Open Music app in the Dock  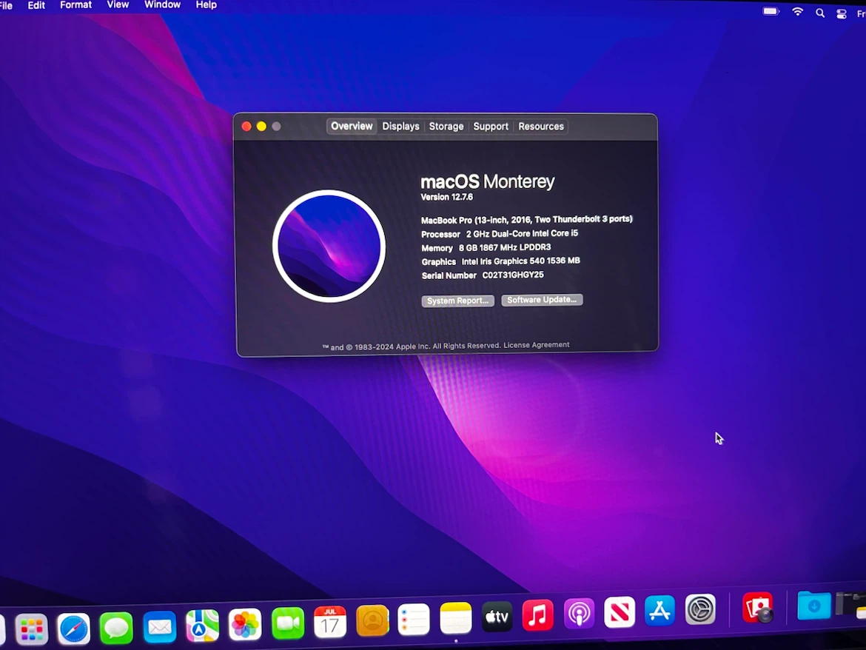coord(538,614)
